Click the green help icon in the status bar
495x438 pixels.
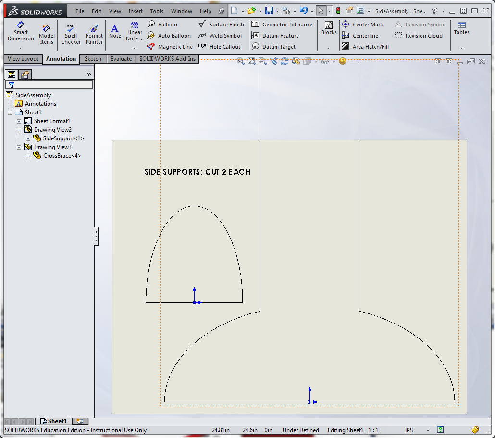(x=440, y=430)
